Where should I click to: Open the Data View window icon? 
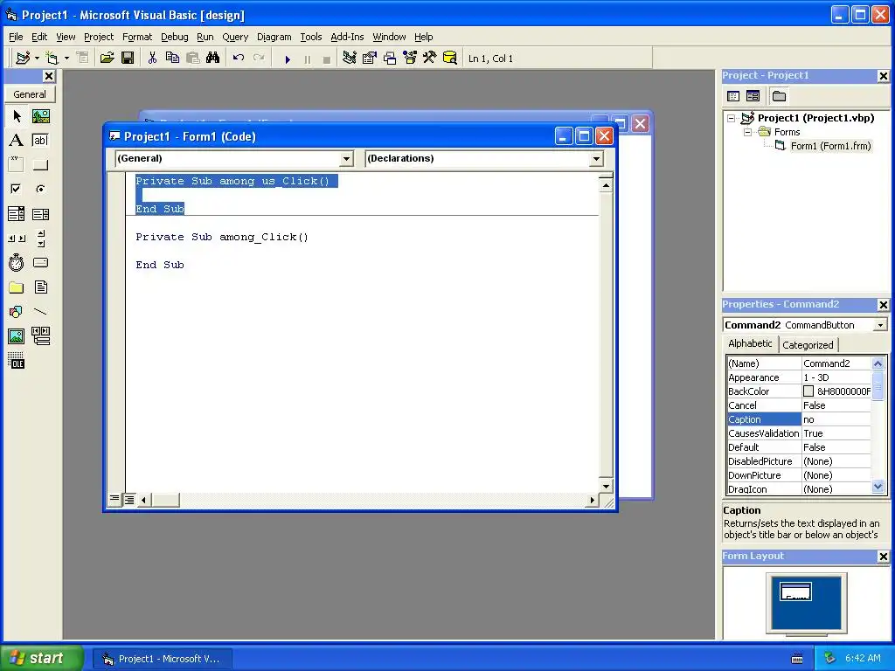point(450,59)
